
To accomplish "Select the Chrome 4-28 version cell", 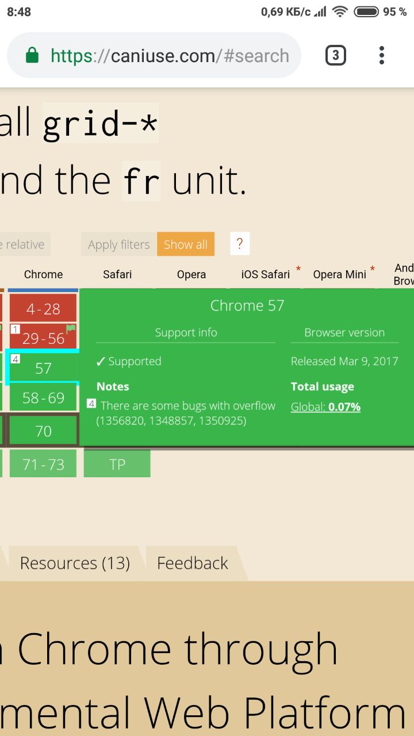I will tap(43, 308).
